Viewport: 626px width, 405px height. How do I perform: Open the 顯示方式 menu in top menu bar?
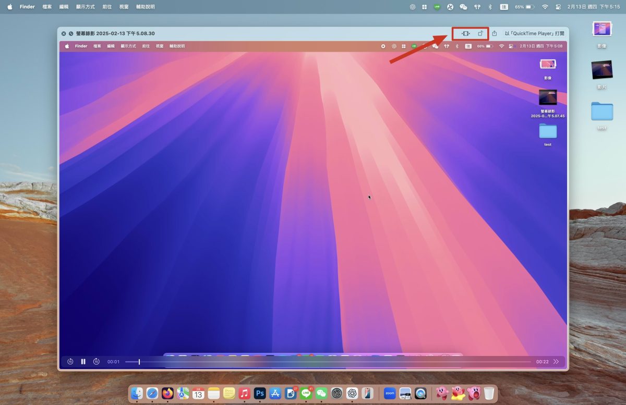(86, 7)
